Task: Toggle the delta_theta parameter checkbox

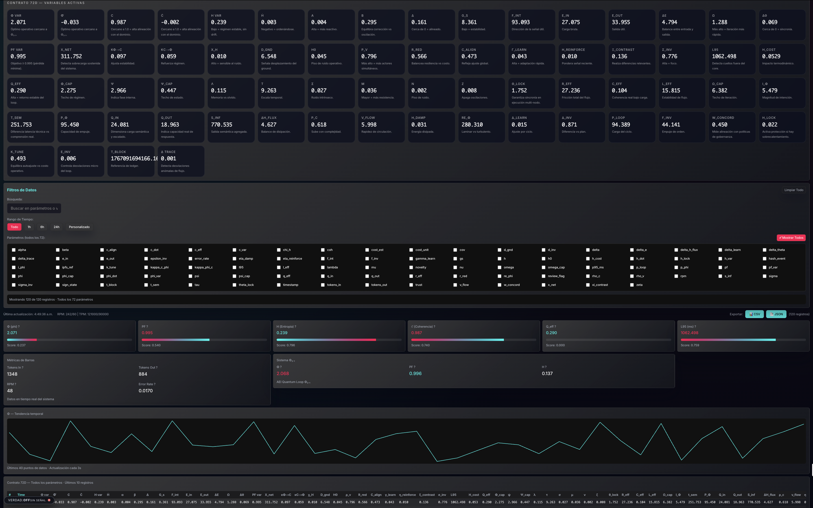Action: 764,250
